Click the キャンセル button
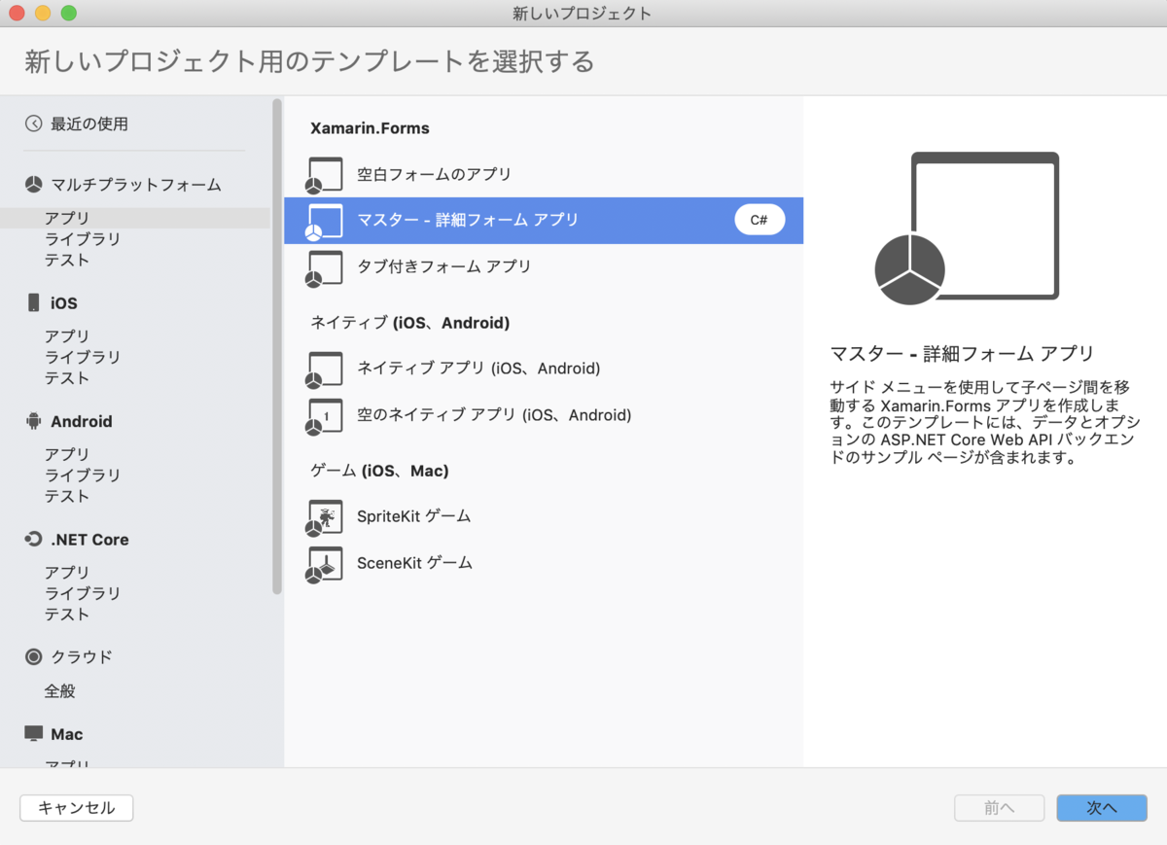This screenshot has width=1167, height=845. coord(76,807)
